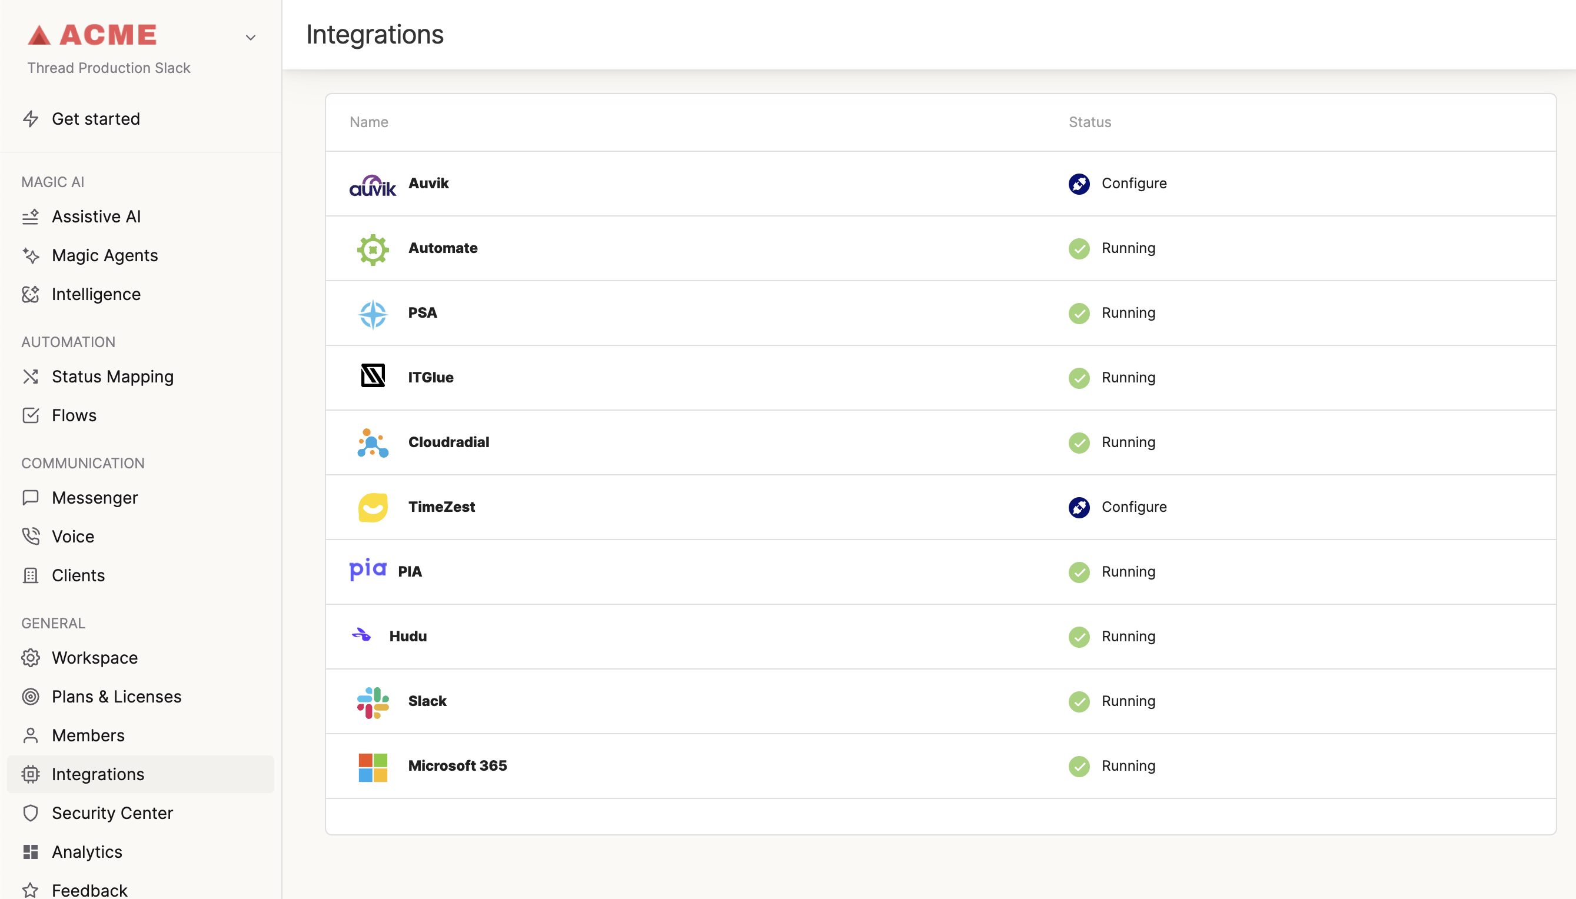Image resolution: width=1576 pixels, height=899 pixels.
Task: Open Intelligence page
Action: tap(97, 294)
